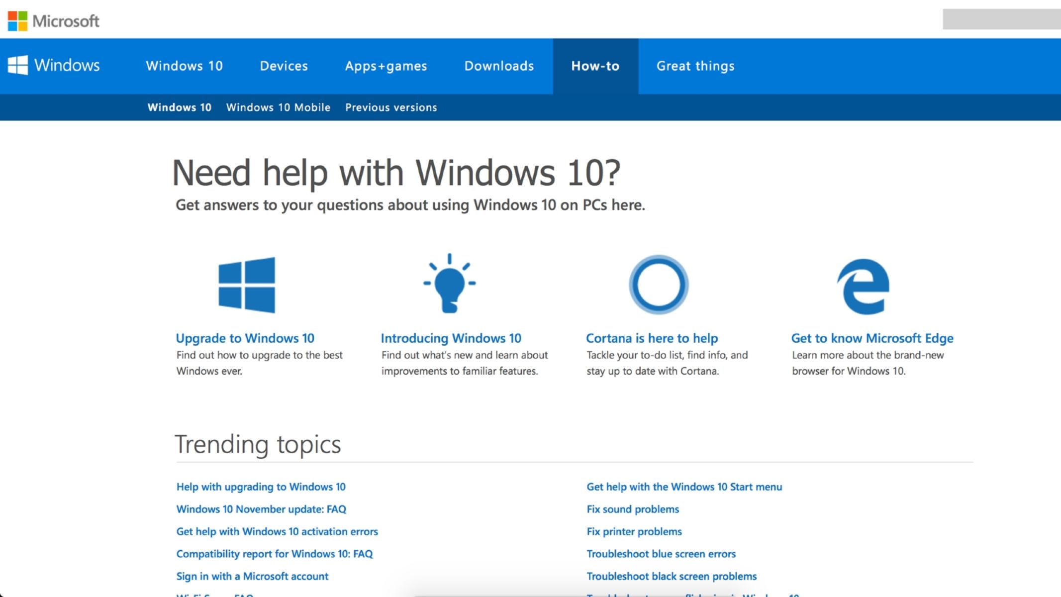Open the Great things nav menu
This screenshot has width=1061, height=597.
coord(695,66)
